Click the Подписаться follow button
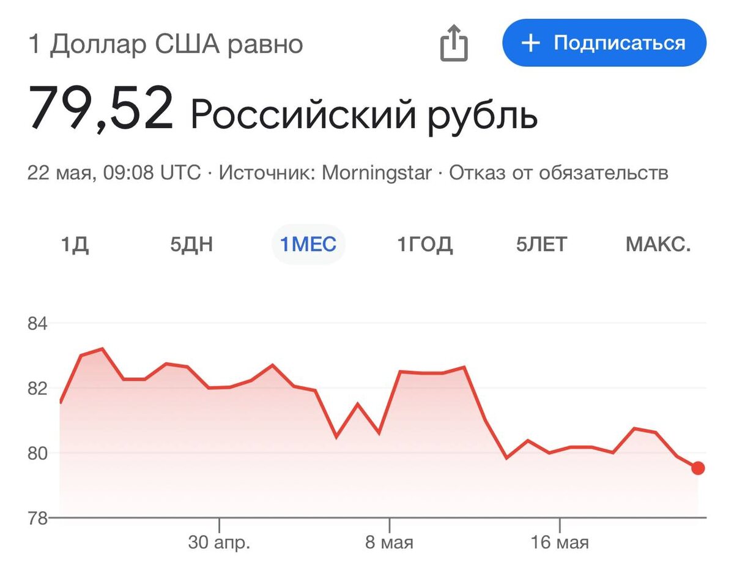734x565 pixels. (x=604, y=43)
